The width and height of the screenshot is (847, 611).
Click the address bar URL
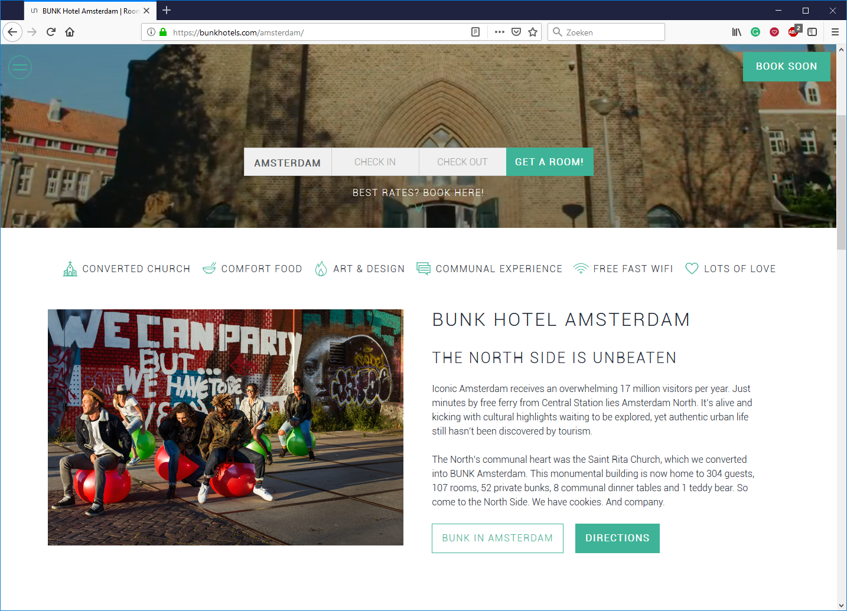[x=239, y=32]
